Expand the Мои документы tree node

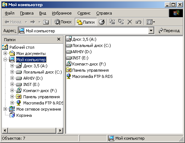pos(5,53)
